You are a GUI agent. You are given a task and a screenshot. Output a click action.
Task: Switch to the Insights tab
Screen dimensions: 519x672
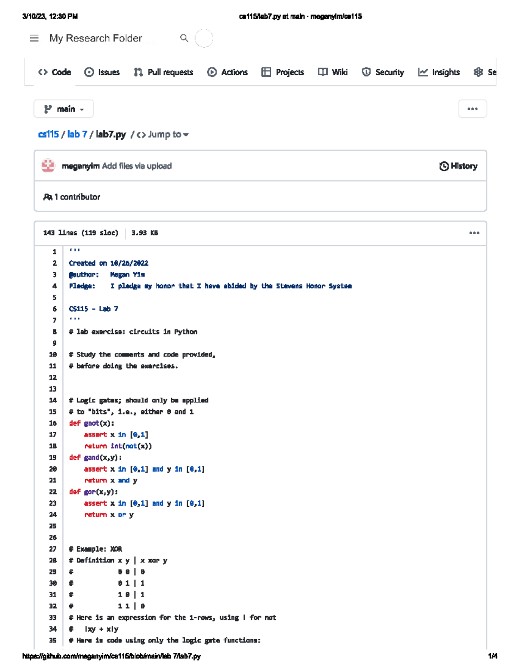click(439, 72)
